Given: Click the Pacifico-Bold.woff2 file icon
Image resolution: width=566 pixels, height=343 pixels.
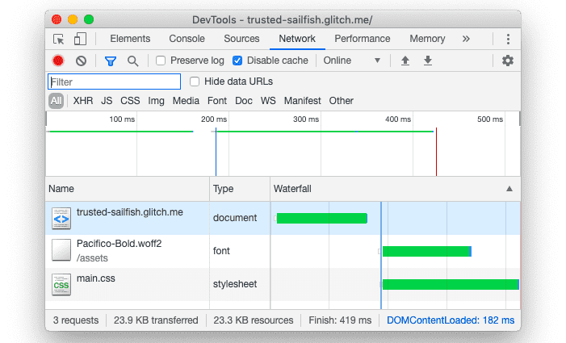Looking at the screenshot, I should pos(61,250).
